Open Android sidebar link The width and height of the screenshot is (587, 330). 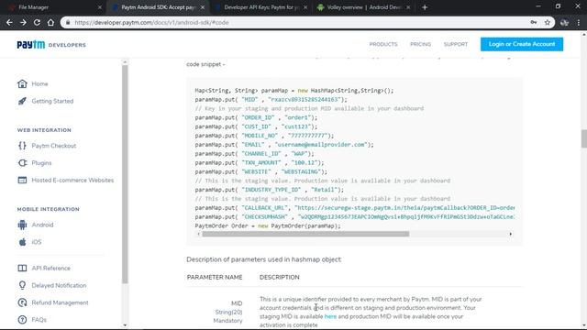click(x=42, y=225)
